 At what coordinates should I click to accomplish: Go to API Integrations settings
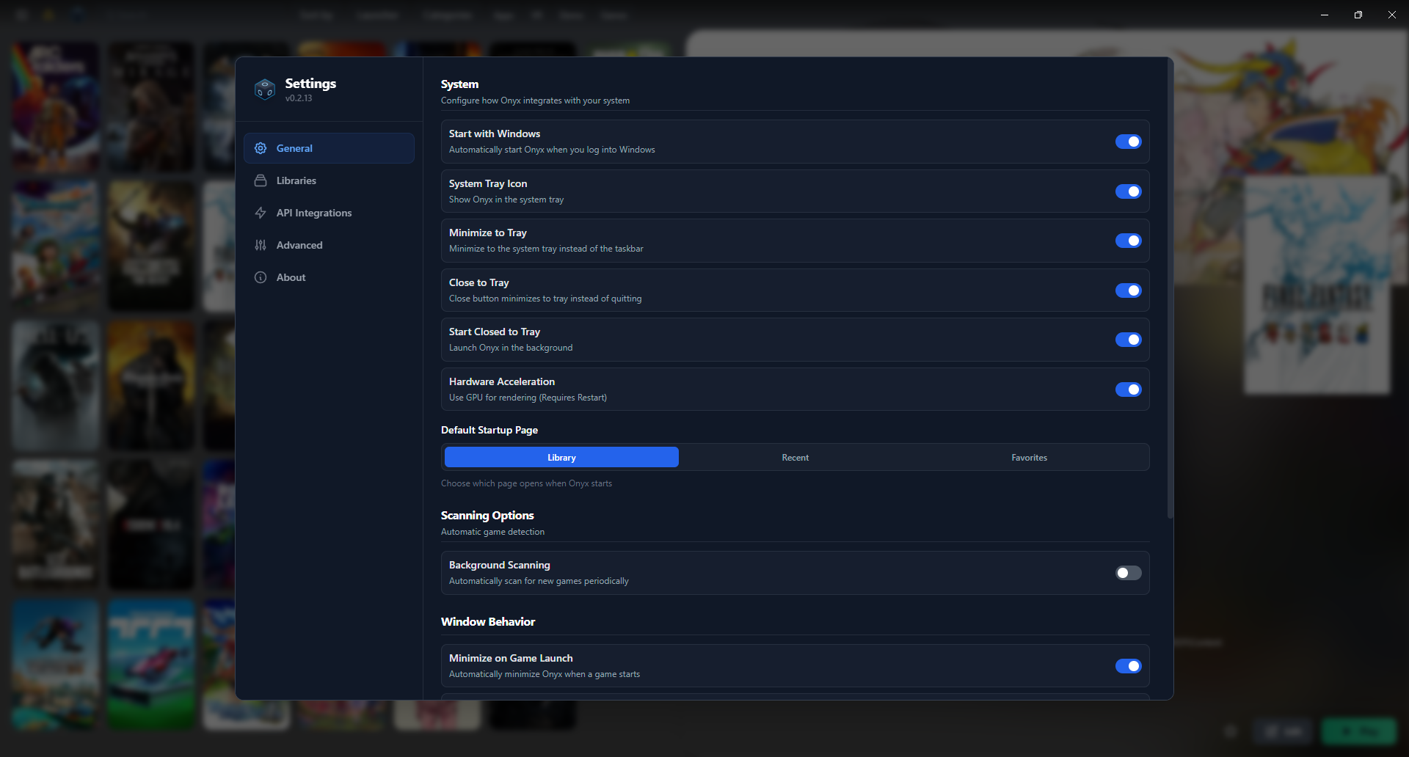314,213
